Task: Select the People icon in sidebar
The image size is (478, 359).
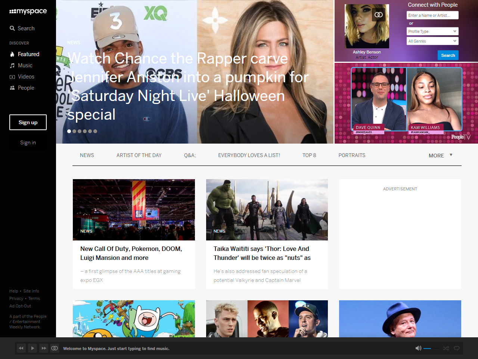Action: click(x=12, y=88)
